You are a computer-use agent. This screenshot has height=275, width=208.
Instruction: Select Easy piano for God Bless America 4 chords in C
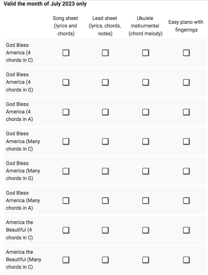(x=186, y=53)
